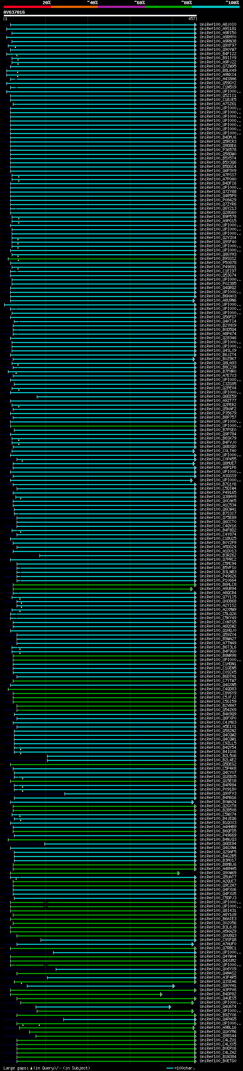Image resolution: width=243 pixels, height=1071 pixels.
Task: Select hit label UniRef100_B9ZYX6
Action: (x=218, y=1015)
